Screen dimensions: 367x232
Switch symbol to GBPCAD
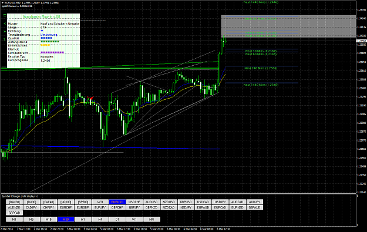point(15,213)
